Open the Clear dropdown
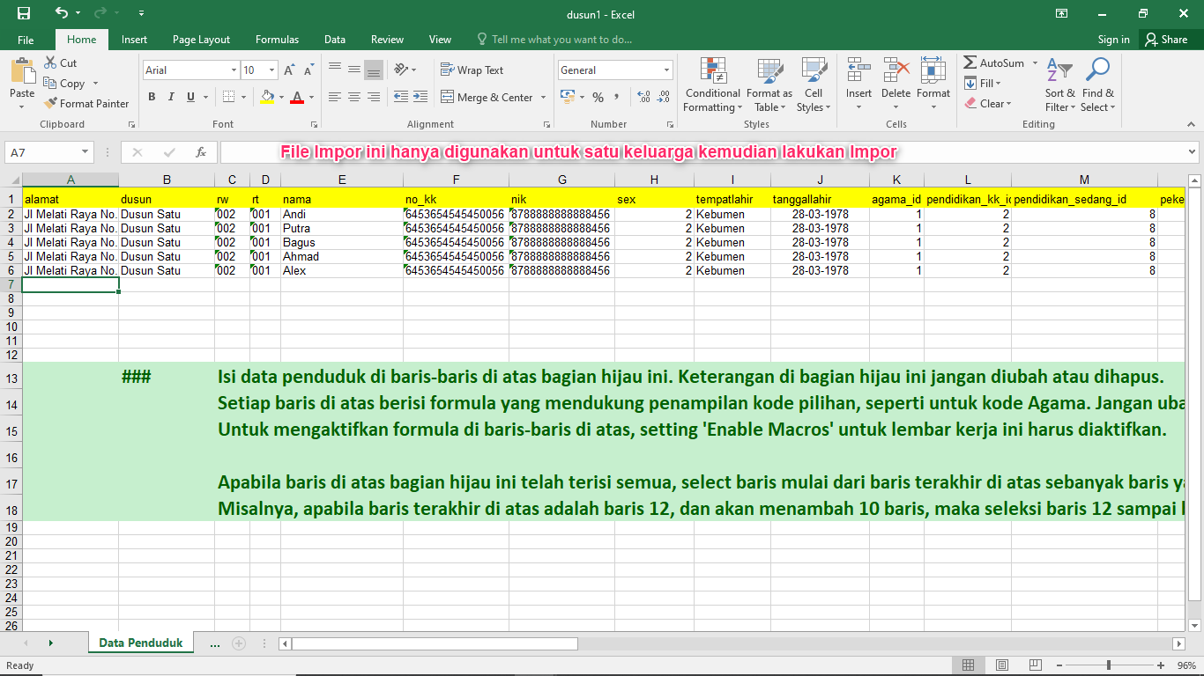 point(987,104)
